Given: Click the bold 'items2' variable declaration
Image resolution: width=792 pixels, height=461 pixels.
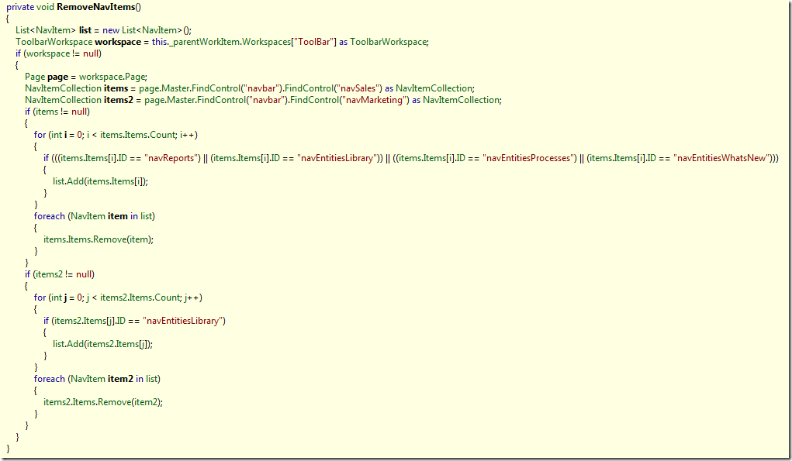Looking at the screenshot, I should pos(118,100).
